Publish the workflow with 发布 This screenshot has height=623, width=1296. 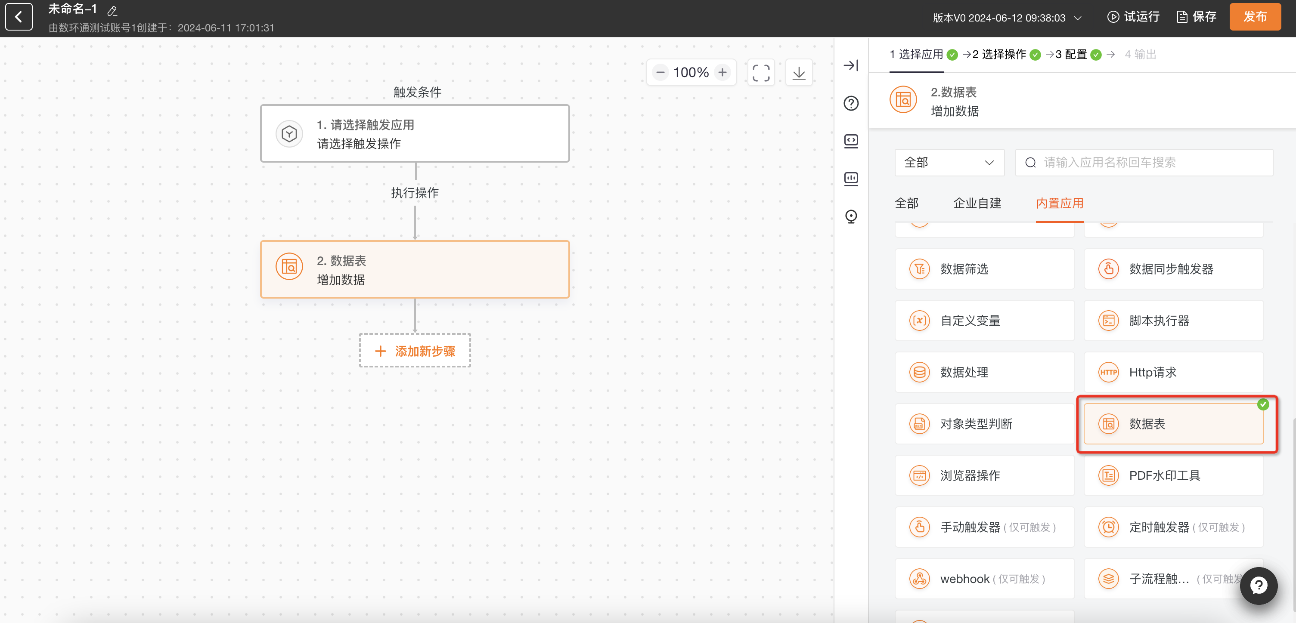[x=1255, y=17]
